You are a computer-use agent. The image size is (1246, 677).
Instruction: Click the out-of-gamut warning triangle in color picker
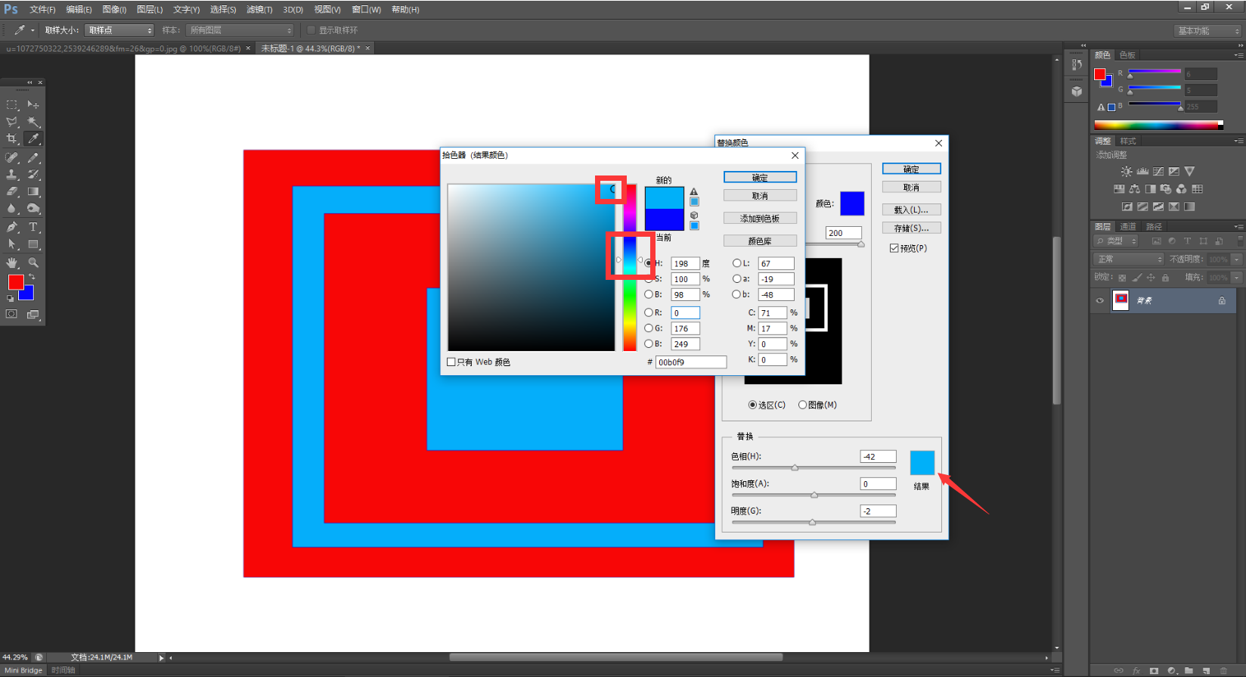click(x=694, y=191)
